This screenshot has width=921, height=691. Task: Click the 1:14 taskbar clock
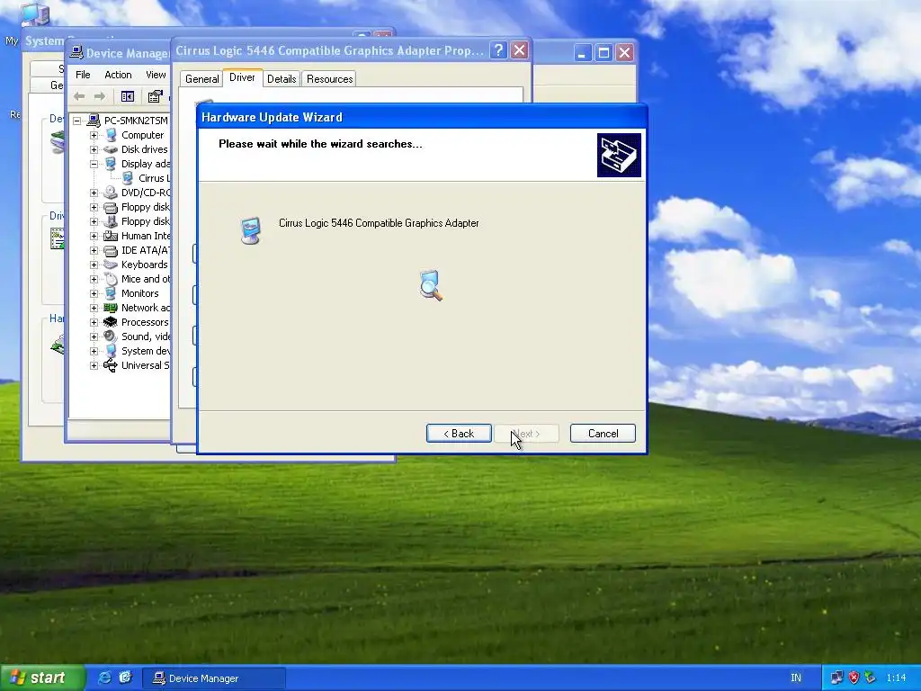[x=896, y=678]
